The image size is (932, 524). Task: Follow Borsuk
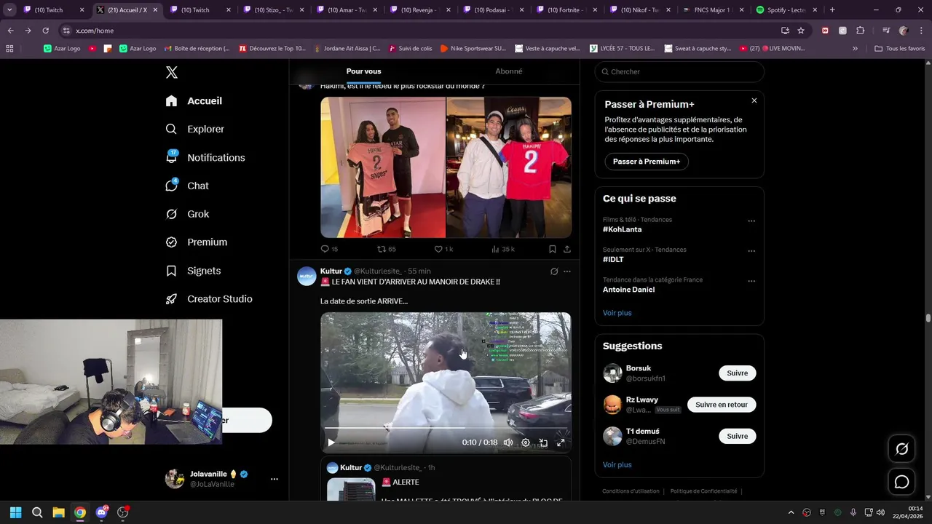[738, 373]
